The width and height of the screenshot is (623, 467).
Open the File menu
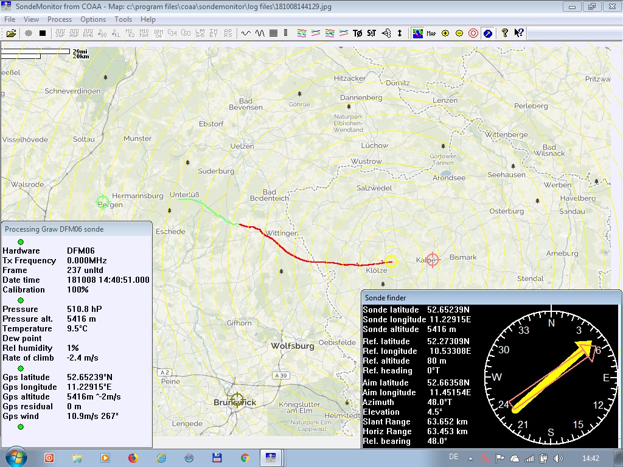(10, 19)
